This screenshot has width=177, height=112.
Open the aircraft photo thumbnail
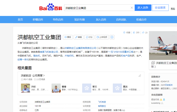(163, 45)
